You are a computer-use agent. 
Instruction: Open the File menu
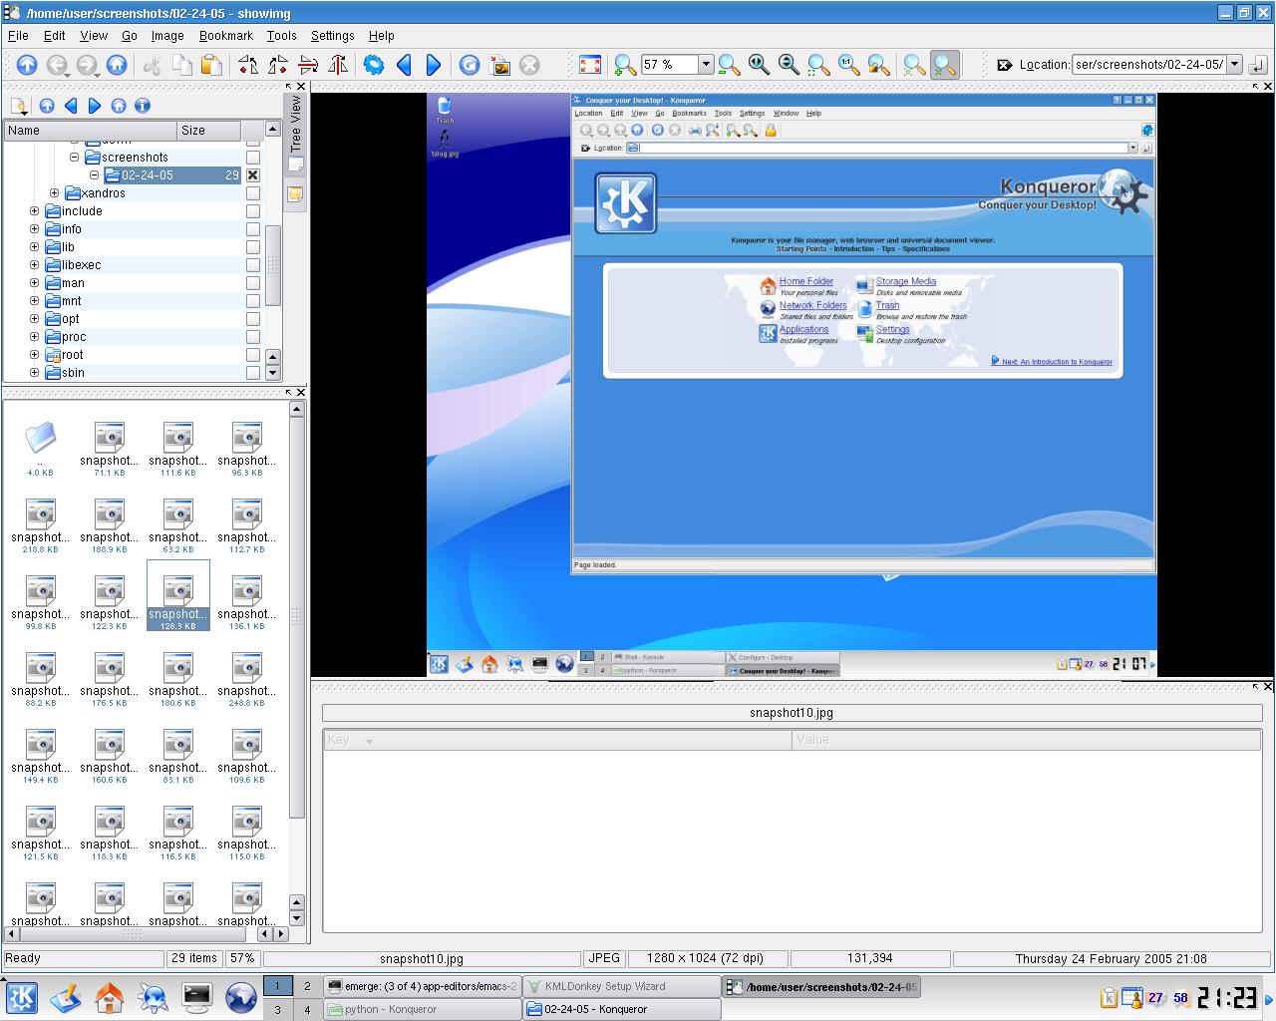[18, 35]
